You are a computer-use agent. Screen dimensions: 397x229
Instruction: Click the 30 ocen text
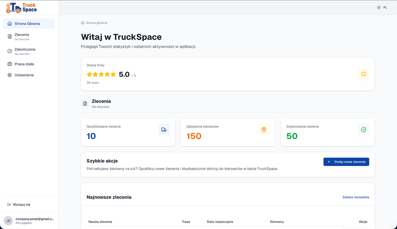[x=93, y=83]
